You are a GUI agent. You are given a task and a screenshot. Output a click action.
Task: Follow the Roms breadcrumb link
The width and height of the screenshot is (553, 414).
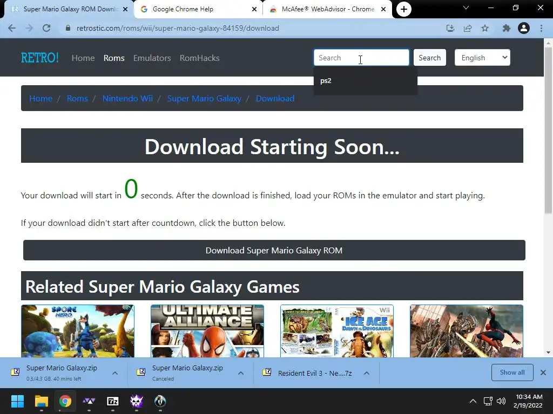[x=77, y=99]
